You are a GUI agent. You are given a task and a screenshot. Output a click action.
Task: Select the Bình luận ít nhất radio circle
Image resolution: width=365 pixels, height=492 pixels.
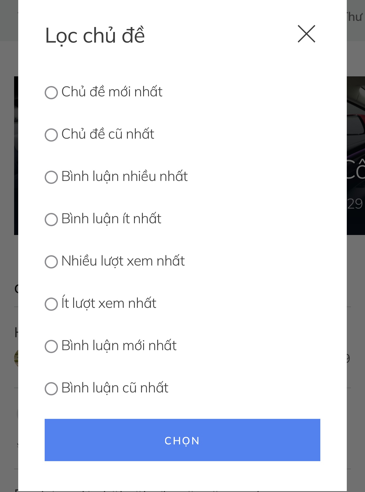click(x=51, y=219)
